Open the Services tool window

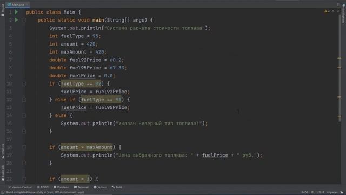(100, 187)
